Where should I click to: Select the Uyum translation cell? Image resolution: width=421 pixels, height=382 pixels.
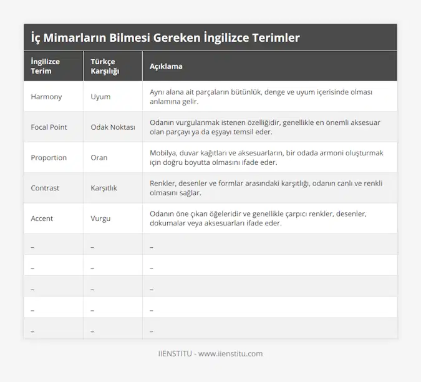coord(100,97)
